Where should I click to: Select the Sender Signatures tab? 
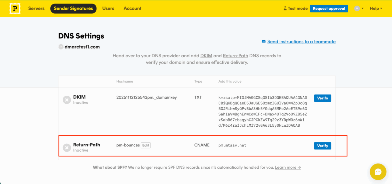[x=73, y=9]
